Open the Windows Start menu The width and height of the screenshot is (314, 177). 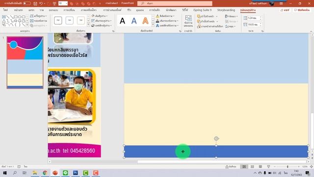pos(4,173)
